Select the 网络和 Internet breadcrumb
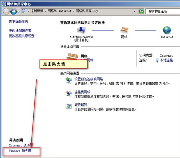This screenshot has width=180, height=158. [x=59, y=11]
